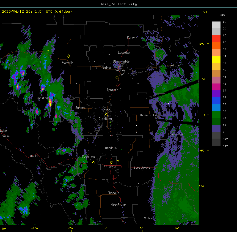Image resolution: width=237 pixels, height=232 pixels.
Task: Click the Calgary city label
Action: click(x=110, y=166)
